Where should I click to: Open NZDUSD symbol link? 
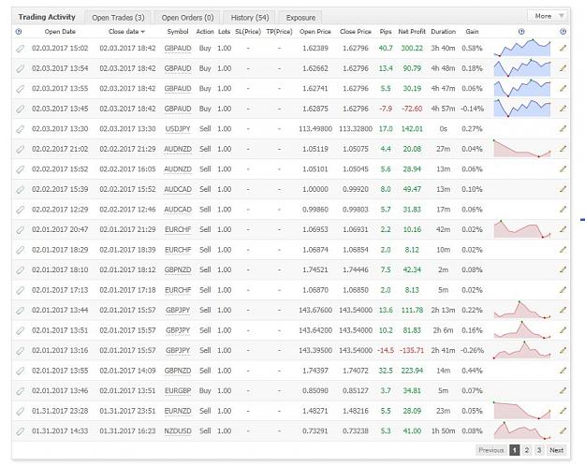click(178, 431)
